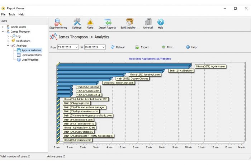The height and width of the screenshot is (165, 251).
Task: Click the Uninstall trash icon
Action: click(148, 22)
